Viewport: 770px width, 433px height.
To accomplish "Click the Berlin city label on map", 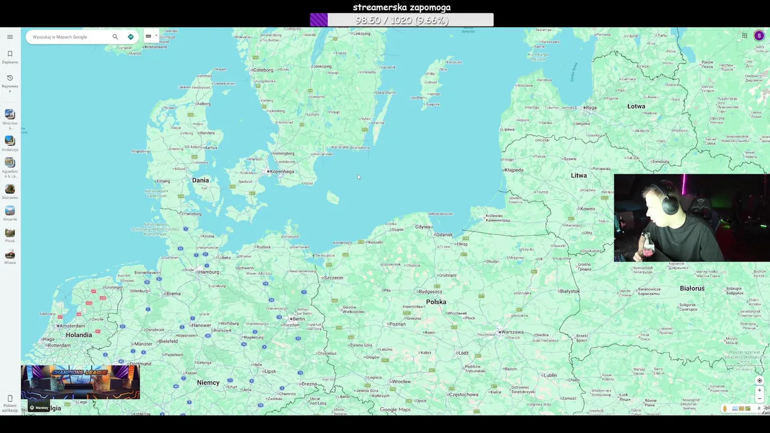I will point(298,319).
